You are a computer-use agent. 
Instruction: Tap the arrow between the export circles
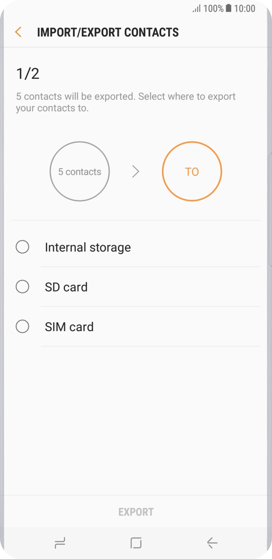click(x=136, y=171)
